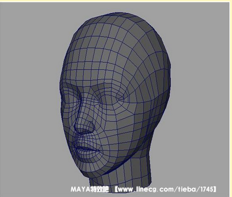The width and height of the screenshot is (232, 197).
Task: Open the www.linecg.com/tieba/1745 watermark link
Action: pos(165,189)
